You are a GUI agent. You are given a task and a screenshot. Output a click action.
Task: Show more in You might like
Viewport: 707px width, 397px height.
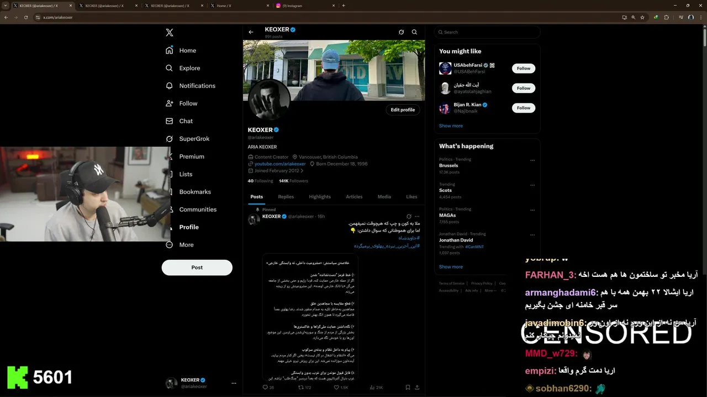[x=451, y=126]
